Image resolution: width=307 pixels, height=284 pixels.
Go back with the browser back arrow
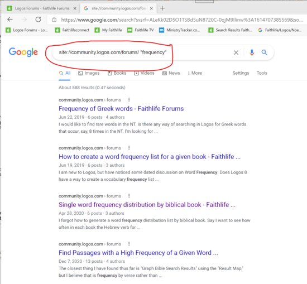coord(10,20)
